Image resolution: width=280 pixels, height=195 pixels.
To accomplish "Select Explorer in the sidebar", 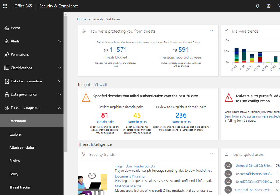I will pyautogui.click(x=16, y=134).
